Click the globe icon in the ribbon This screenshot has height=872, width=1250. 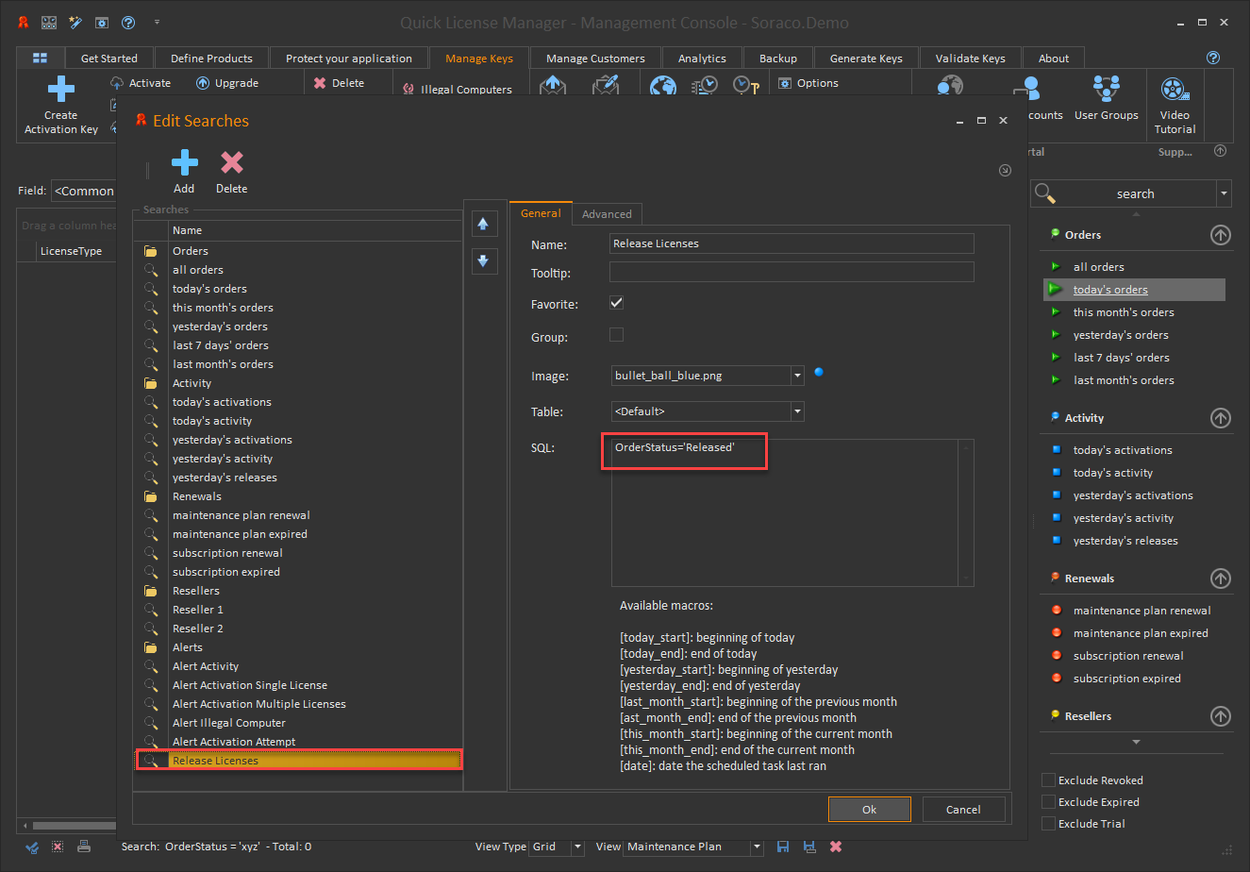click(x=663, y=87)
